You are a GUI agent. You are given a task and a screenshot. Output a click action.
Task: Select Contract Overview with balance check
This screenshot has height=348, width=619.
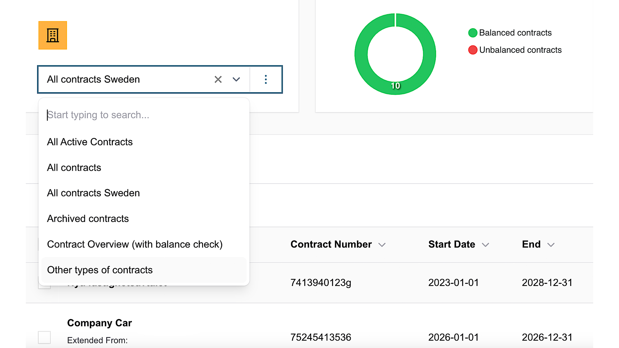[x=135, y=244]
